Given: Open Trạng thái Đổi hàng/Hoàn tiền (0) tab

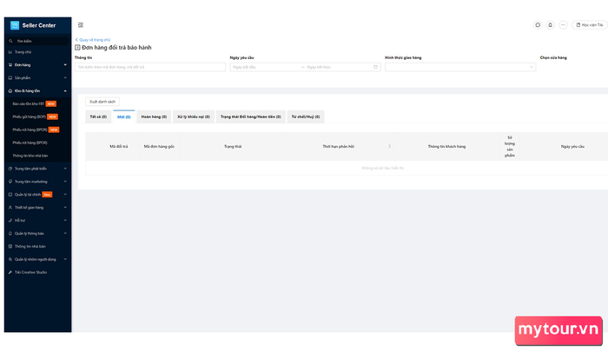Looking at the screenshot, I should [x=251, y=116].
